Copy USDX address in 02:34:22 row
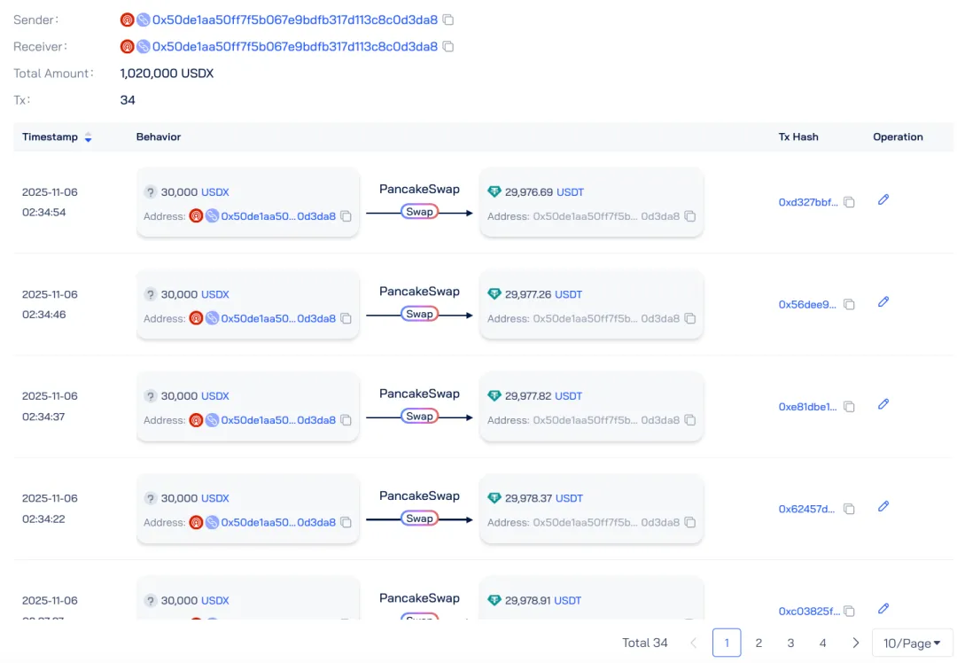 coord(346,523)
